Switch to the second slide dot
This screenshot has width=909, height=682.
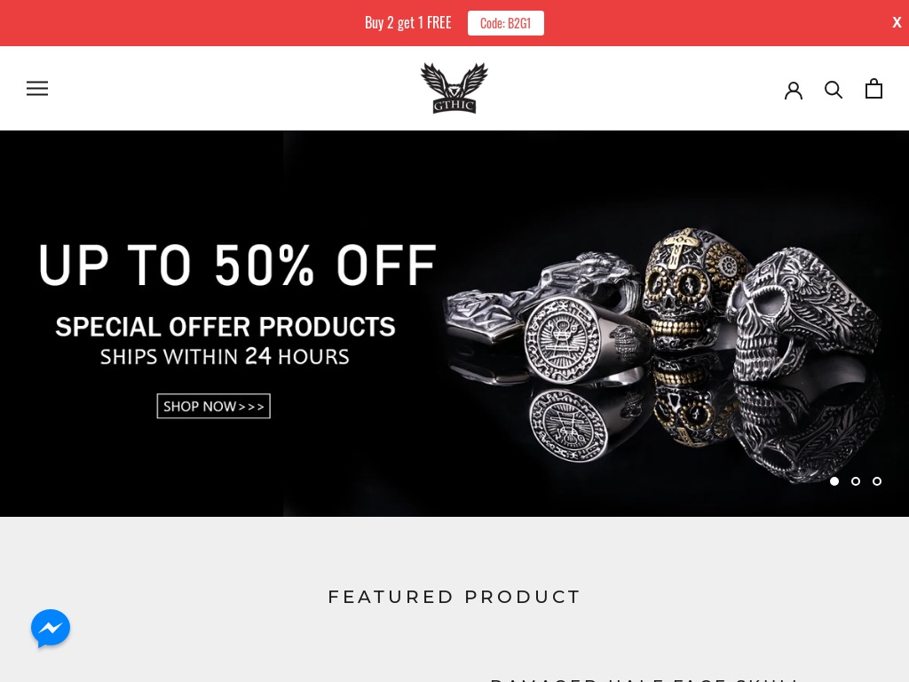click(x=856, y=480)
